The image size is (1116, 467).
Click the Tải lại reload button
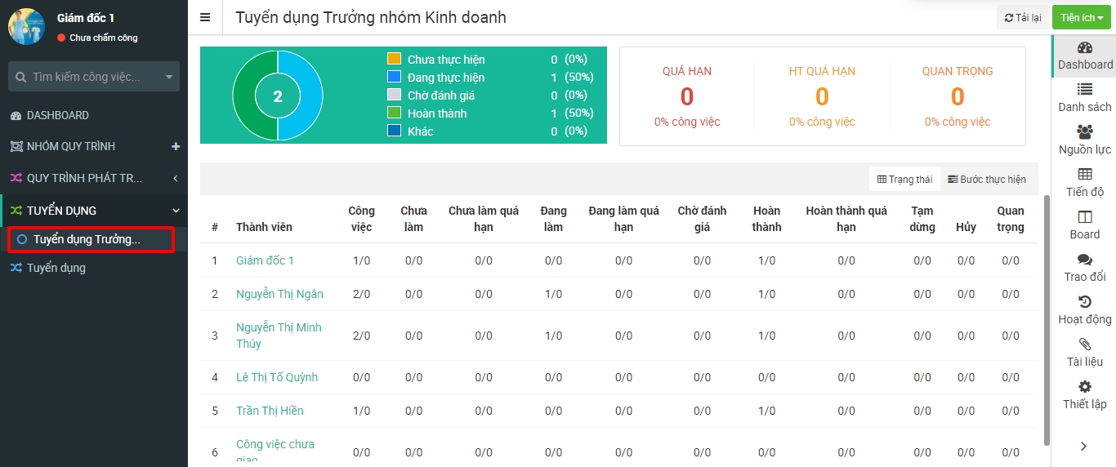pyautogui.click(x=1023, y=18)
